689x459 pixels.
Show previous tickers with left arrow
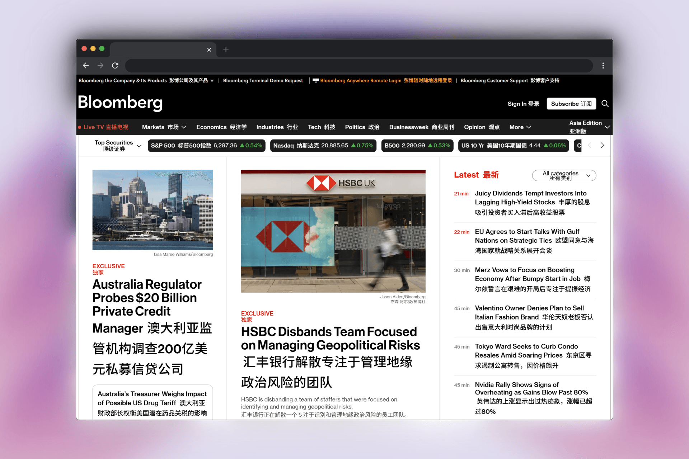(x=589, y=145)
